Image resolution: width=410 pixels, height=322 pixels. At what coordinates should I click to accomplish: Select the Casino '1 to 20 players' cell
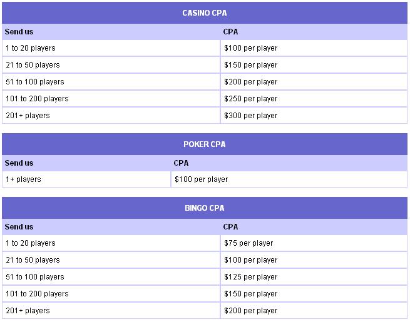coord(111,48)
